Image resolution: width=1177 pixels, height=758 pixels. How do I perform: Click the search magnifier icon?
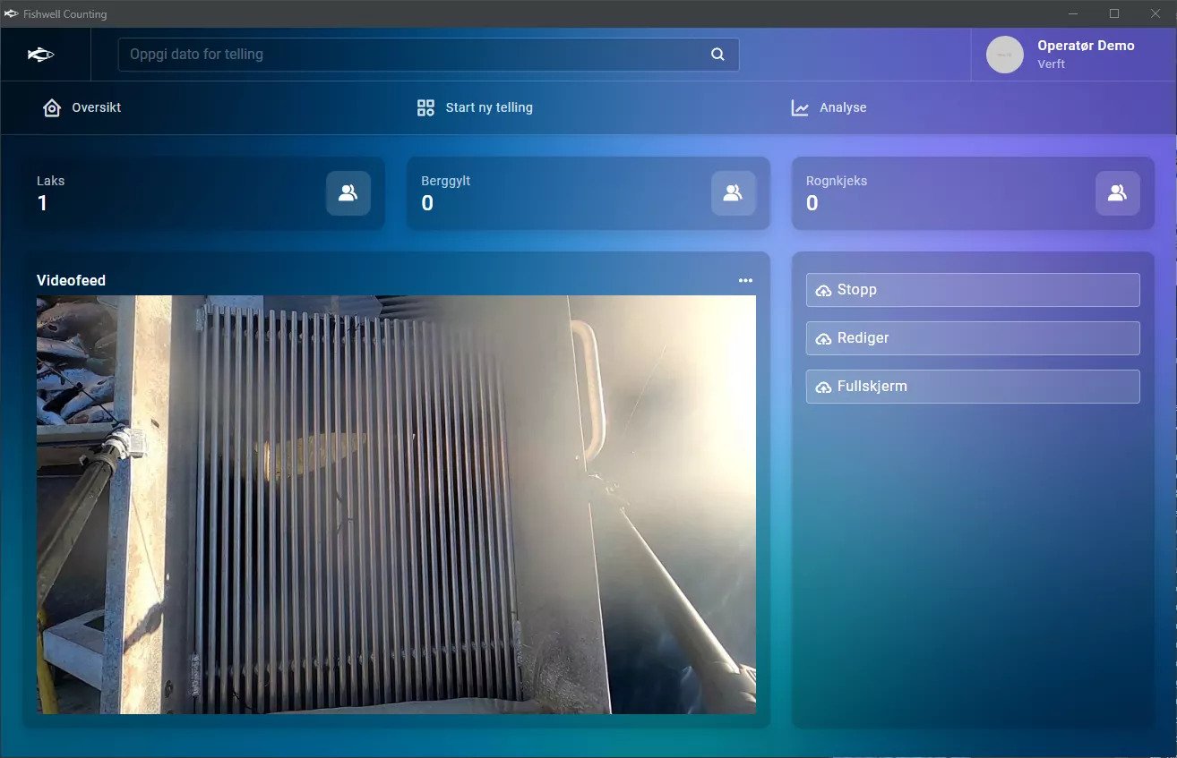[x=717, y=54]
